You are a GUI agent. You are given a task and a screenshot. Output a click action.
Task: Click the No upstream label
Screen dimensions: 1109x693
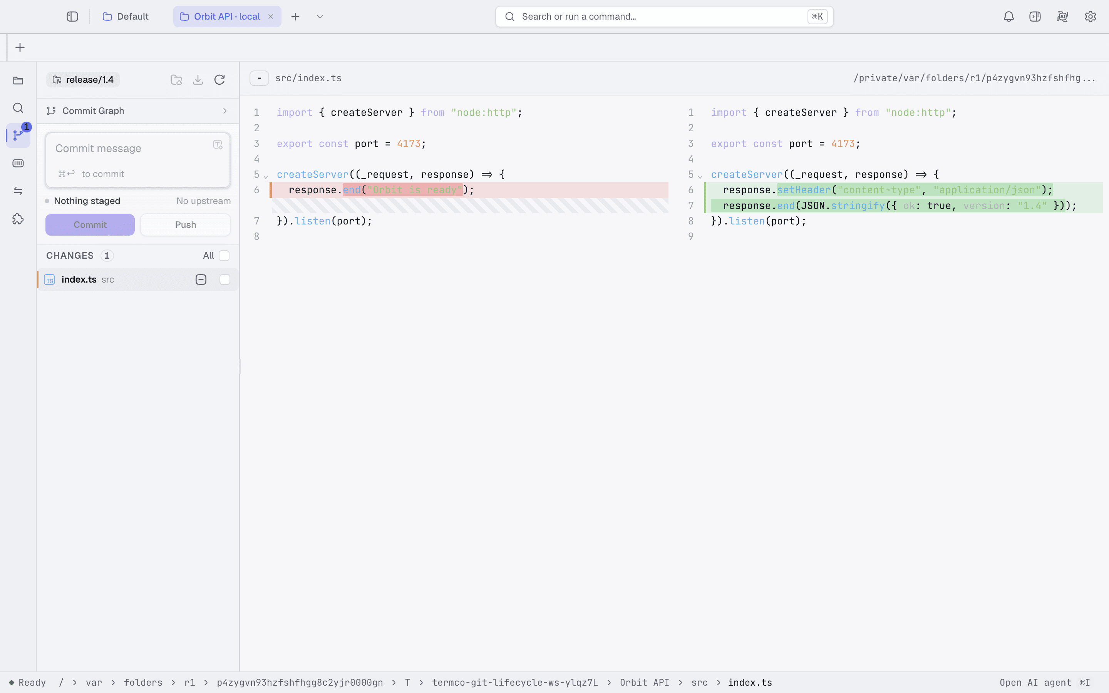point(203,201)
